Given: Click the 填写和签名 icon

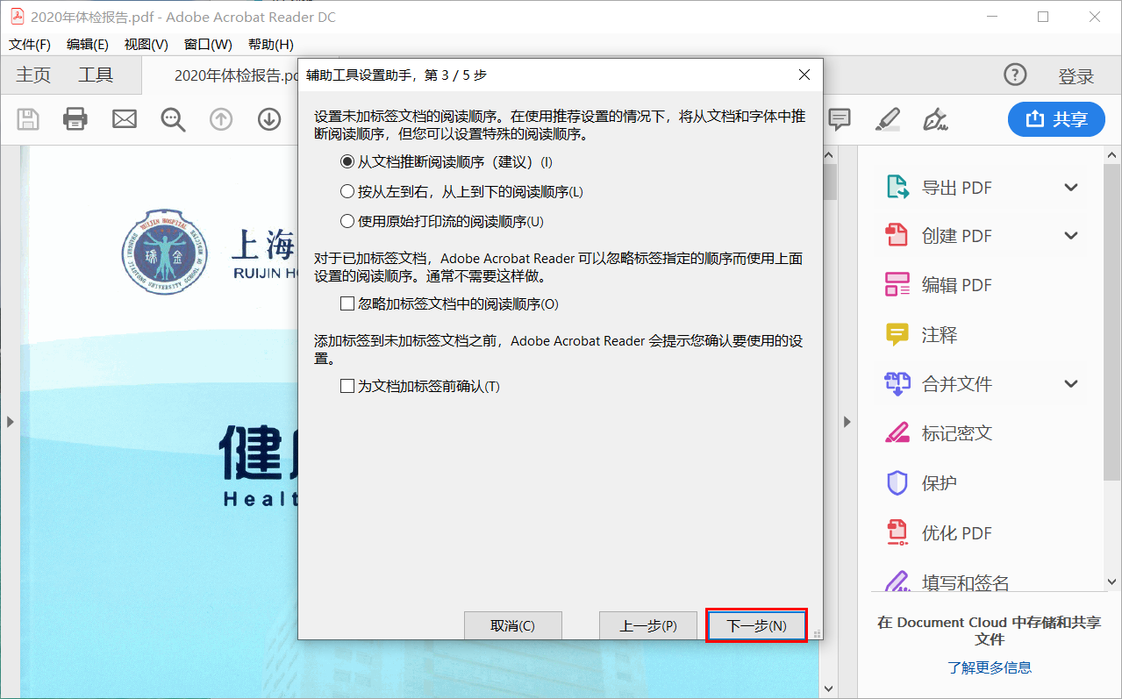Looking at the screenshot, I should click(x=897, y=581).
